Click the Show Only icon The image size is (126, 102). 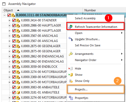[x=71, y=81]
